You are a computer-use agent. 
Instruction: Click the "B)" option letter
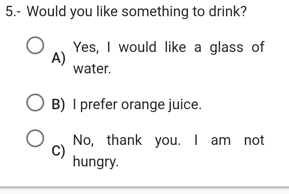[58, 104]
